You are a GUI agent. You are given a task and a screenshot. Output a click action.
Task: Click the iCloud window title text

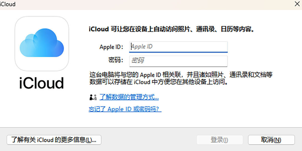(8, 4)
